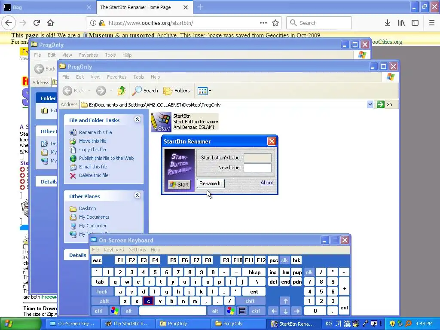The height and width of the screenshot is (330, 440).
Task: Collapse File and Folder Tasks panel
Action: pos(137,119)
